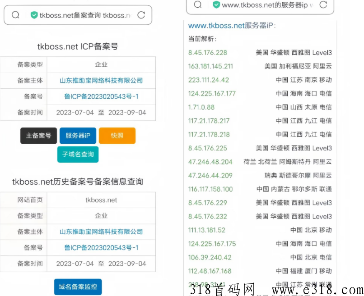Click the tkboss.net ICP备案号 heading

point(78,46)
